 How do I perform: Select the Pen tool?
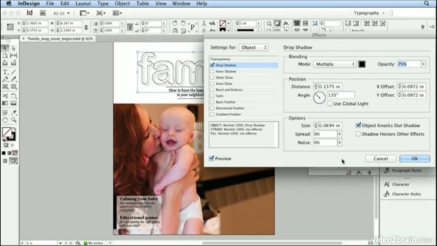(x=5, y=80)
